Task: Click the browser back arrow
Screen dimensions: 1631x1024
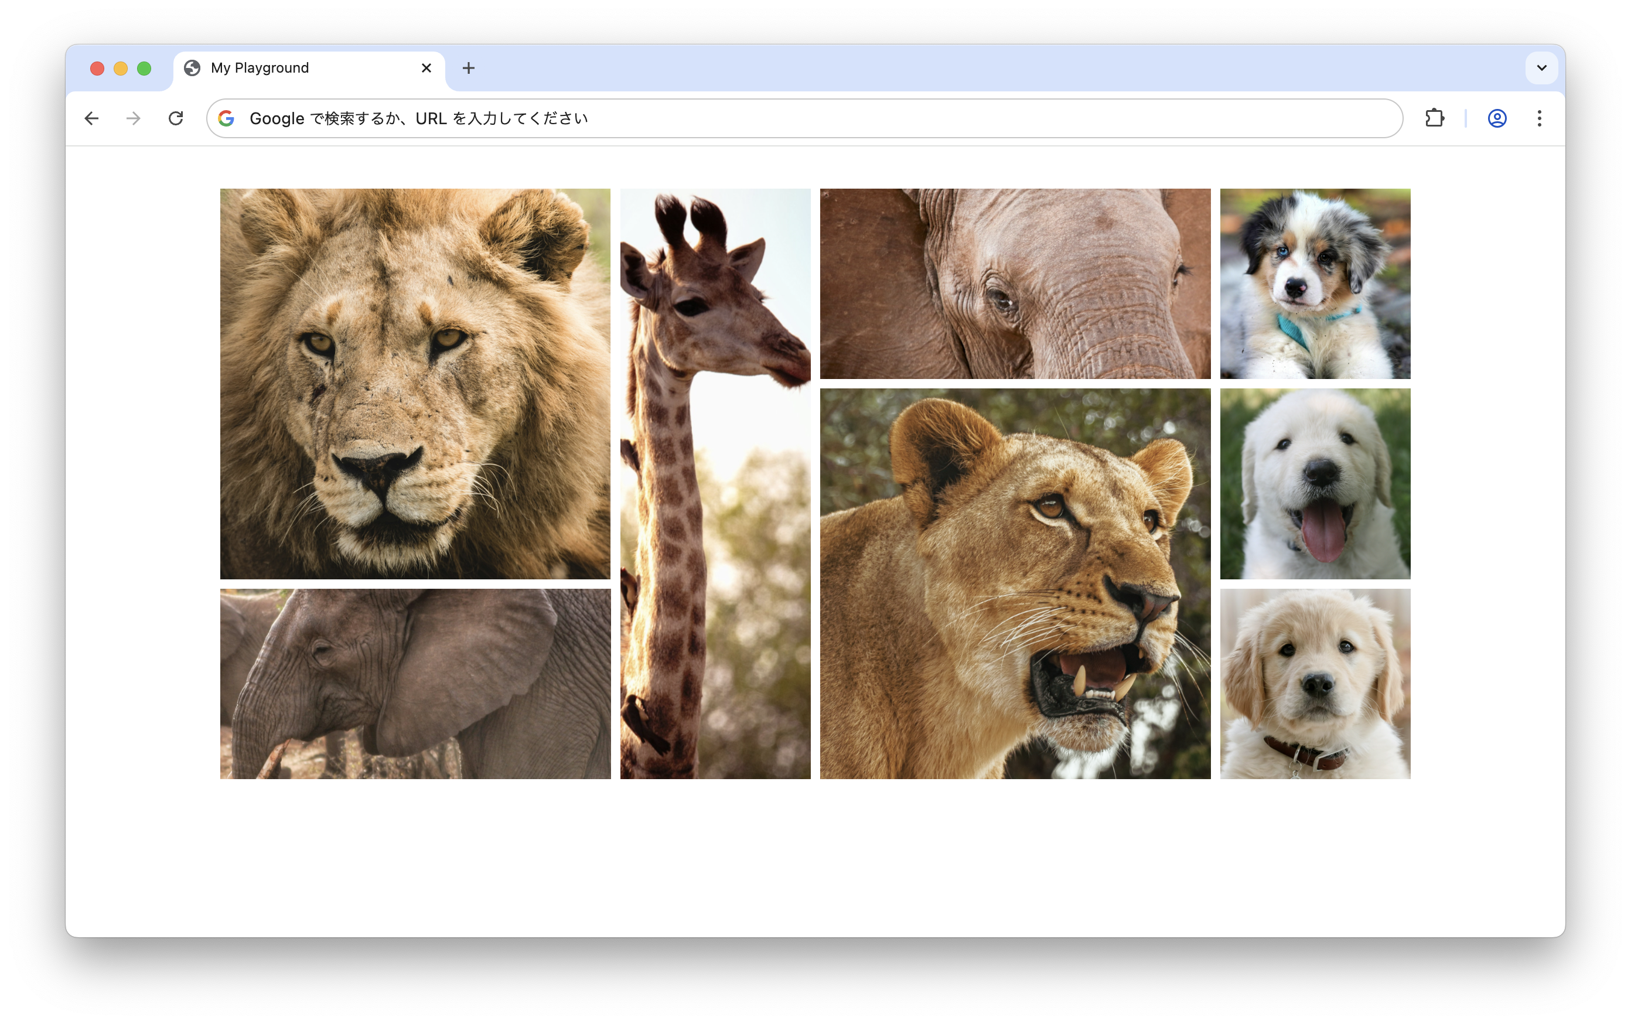Action: tap(91, 118)
